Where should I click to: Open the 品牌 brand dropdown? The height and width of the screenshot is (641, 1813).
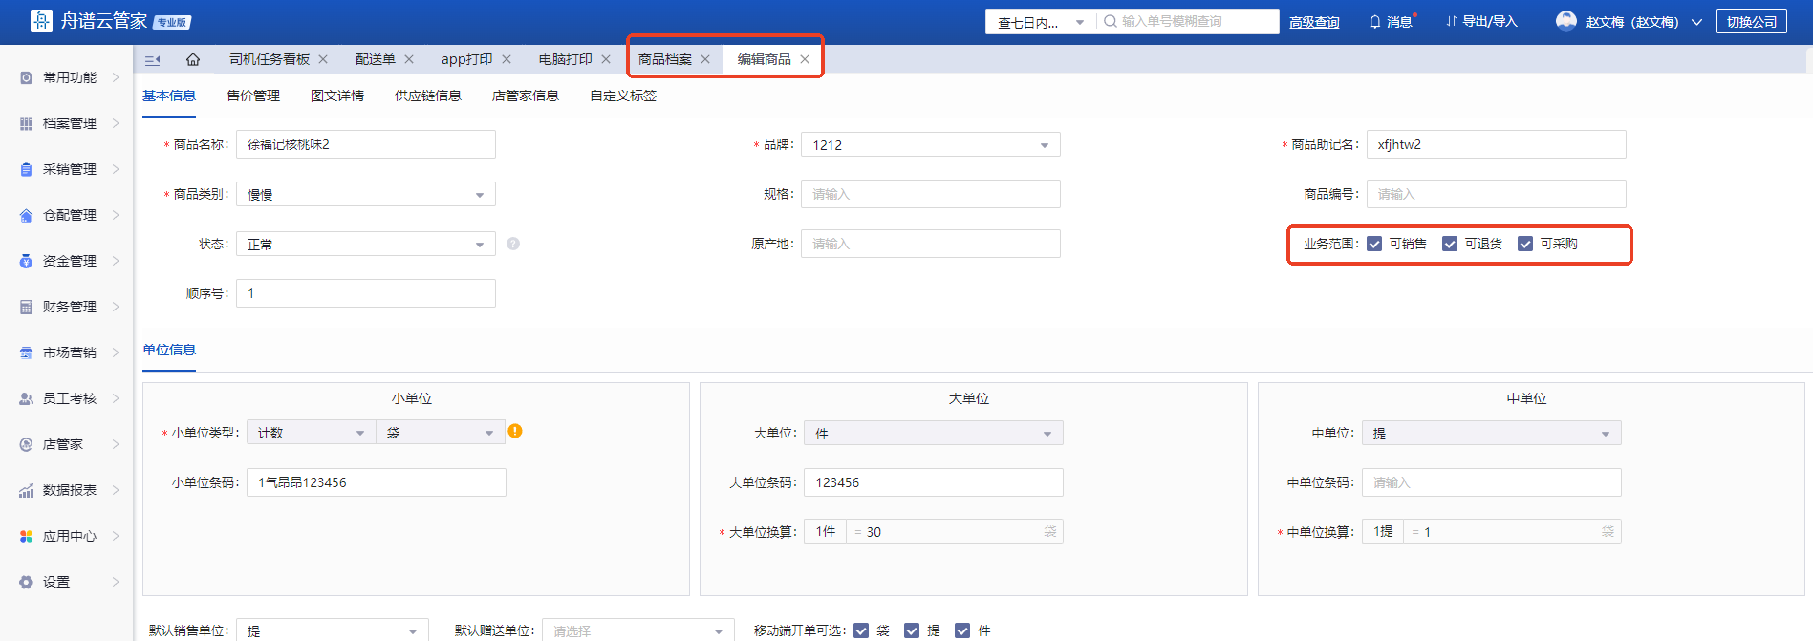pyautogui.click(x=930, y=145)
